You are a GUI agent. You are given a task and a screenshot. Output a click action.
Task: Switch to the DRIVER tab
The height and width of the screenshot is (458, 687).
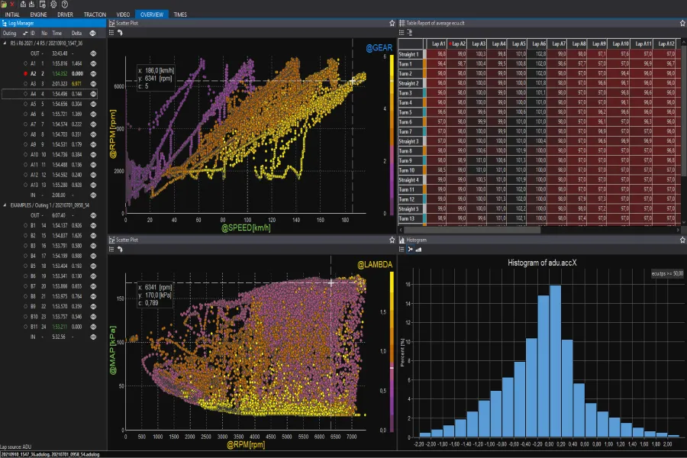66,15
